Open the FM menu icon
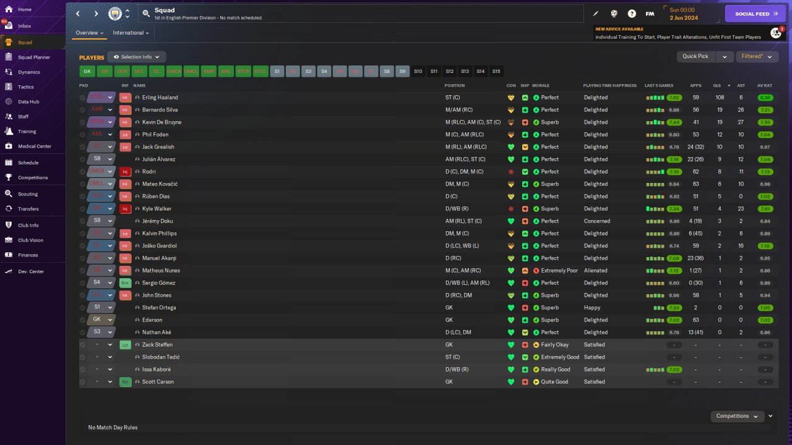792x445 pixels. 650,14
